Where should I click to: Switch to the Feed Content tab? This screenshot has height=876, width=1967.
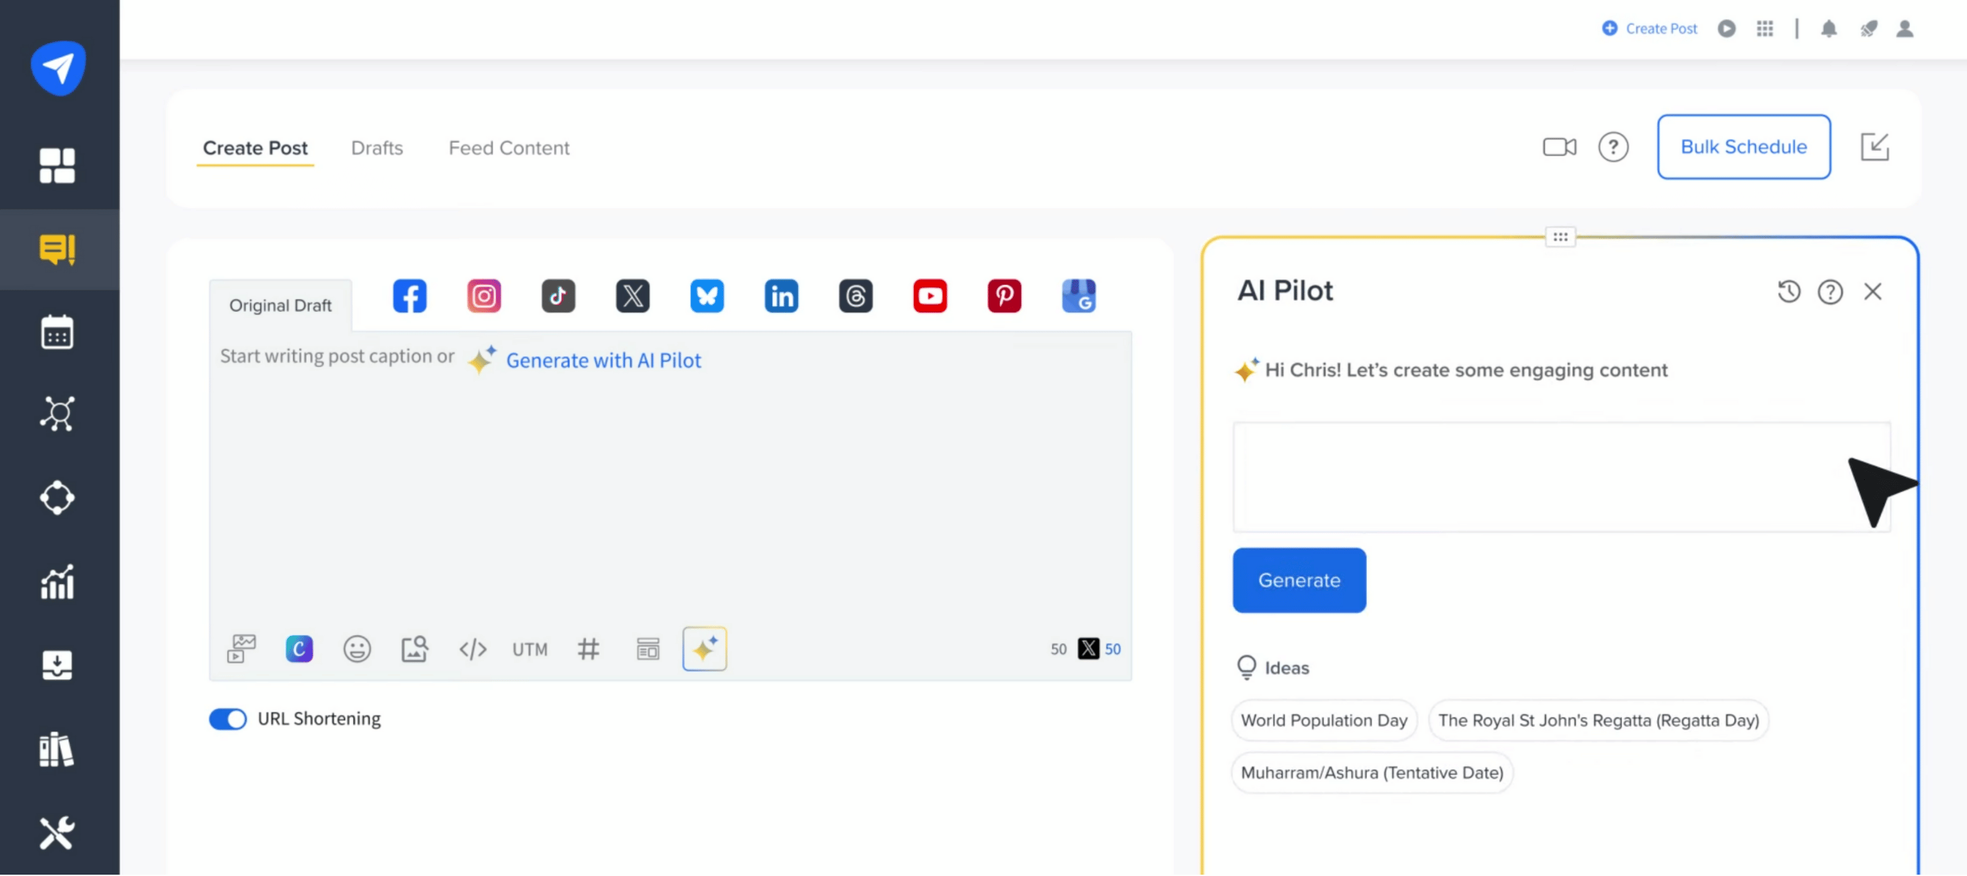tap(509, 148)
